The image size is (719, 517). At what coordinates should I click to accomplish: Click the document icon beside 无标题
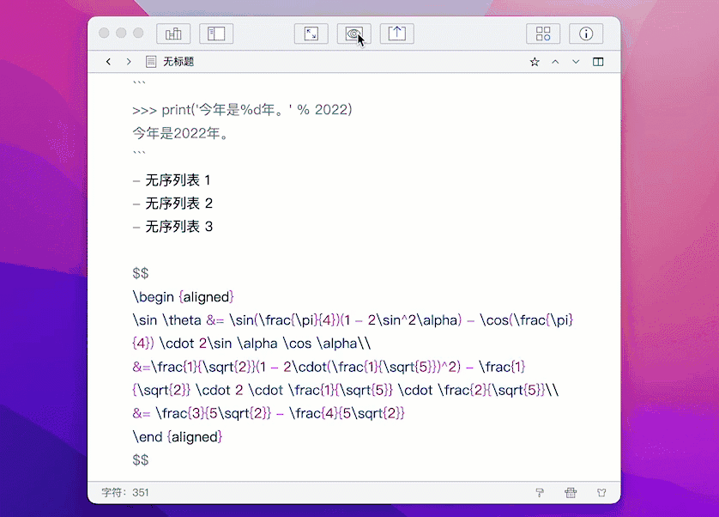pos(151,62)
